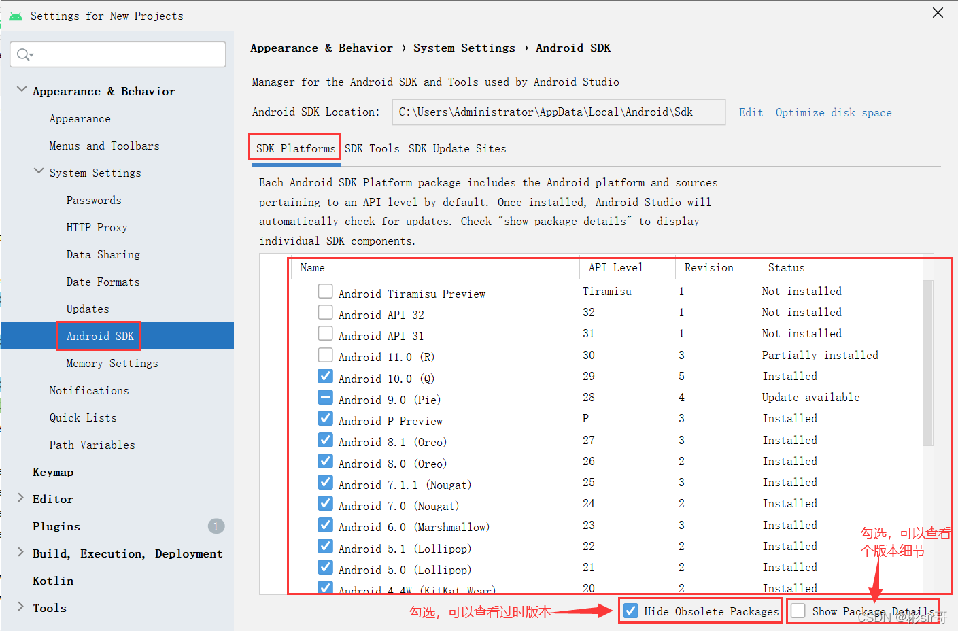Image resolution: width=958 pixels, height=631 pixels.
Task: Uncheck the Android P Preview checkbox
Action: click(326, 418)
